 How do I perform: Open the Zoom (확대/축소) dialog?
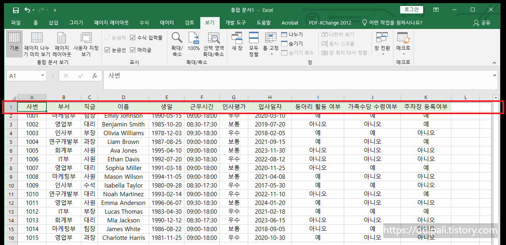point(177,44)
